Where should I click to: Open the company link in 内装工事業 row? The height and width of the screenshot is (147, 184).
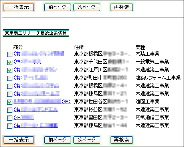pyautogui.click(x=39, y=54)
